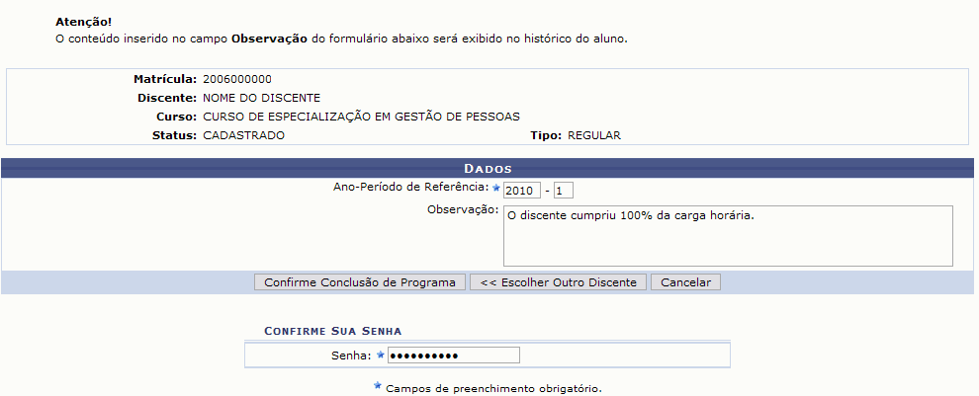Image resolution: width=979 pixels, height=396 pixels.
Task: Click the course name Gestão de Pessoas
Action: point(361,117)
